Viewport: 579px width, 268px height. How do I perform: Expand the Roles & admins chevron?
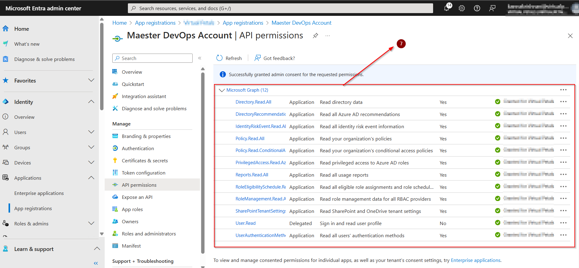[x=91, y=224]
